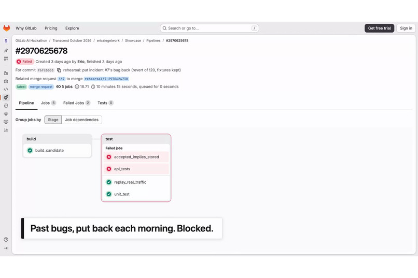
Task: Open the build_candidate job
Action: [58, 150]
